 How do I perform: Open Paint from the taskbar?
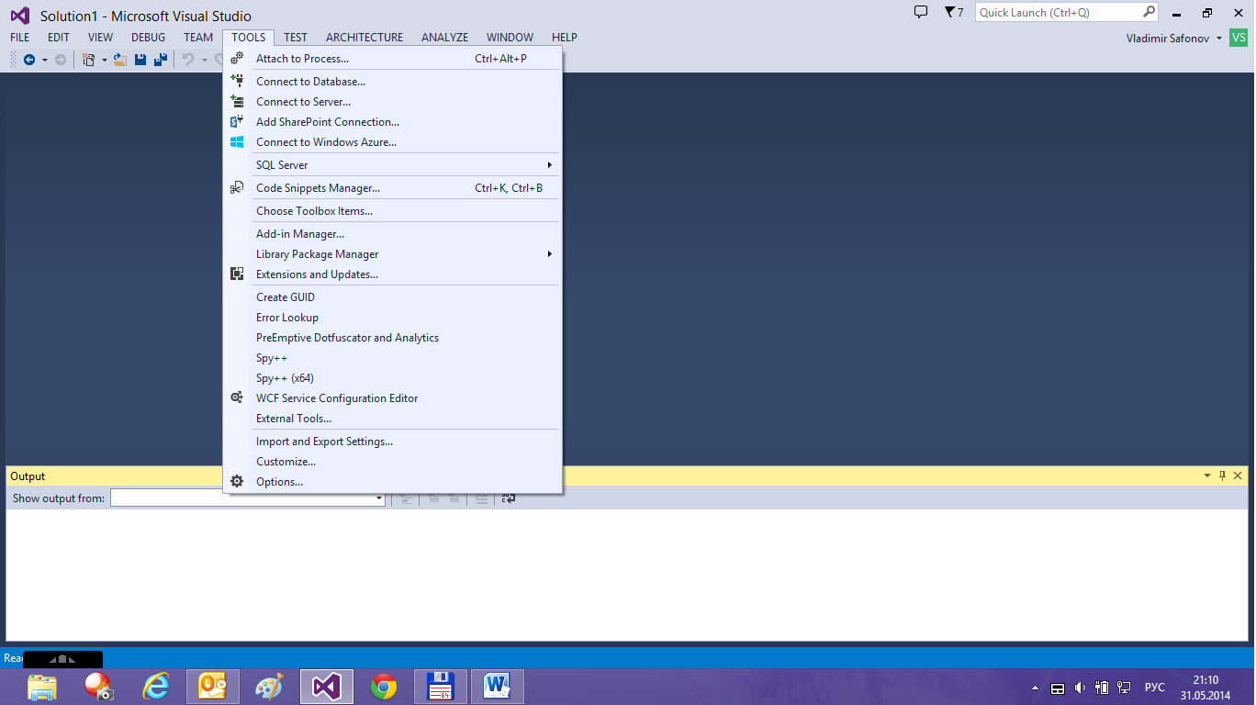click(269, 687)
